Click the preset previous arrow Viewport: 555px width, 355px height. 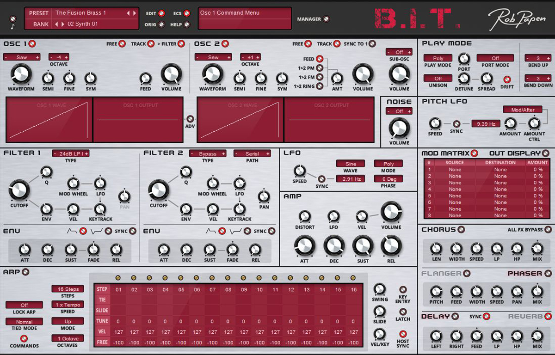click(x=129, y=13)
